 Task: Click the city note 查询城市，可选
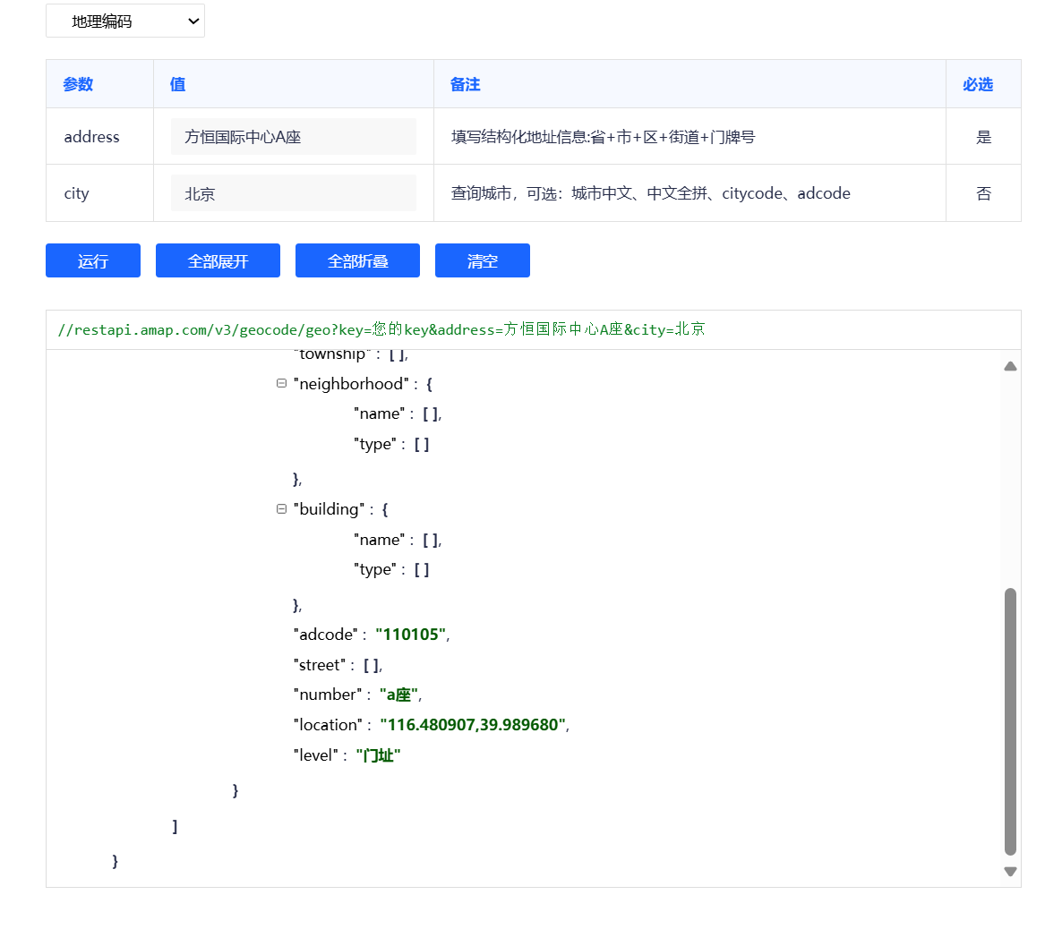pos(650,193)
